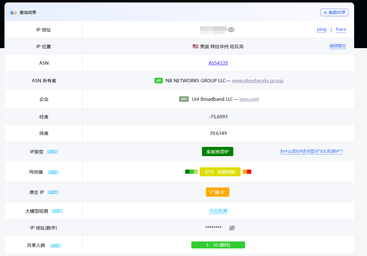Viewport: 367px width, 256px height.
Task: Click the 错误提交 error report link
Action: click(x=338, y=46)
